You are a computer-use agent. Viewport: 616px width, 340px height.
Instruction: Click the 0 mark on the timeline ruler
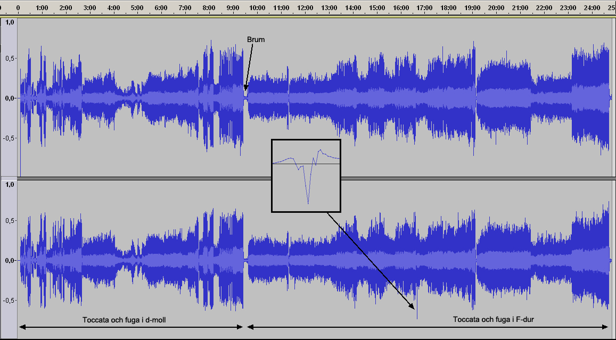19,7
